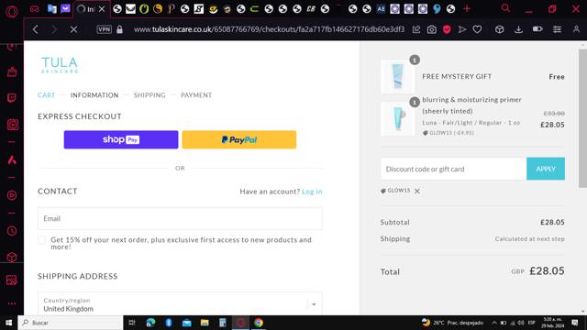Open the GX Control chip icon in sidebar
587x330 pixels.
[12, 125]
